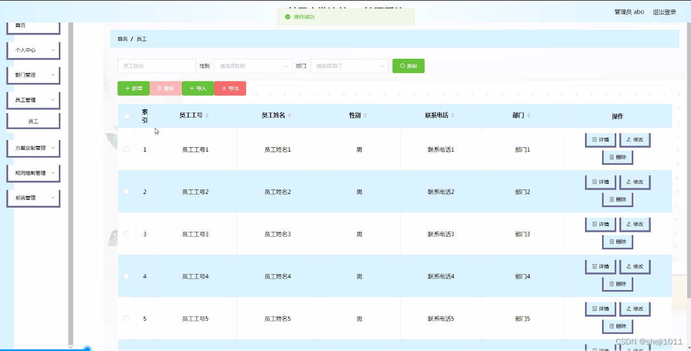Click the 导入 import icon button
The image size is (691, 351).
pyautogui.click(x=198, y=88)
